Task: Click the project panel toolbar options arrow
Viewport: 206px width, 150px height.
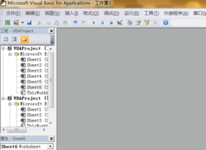Action: click(52, 39)
